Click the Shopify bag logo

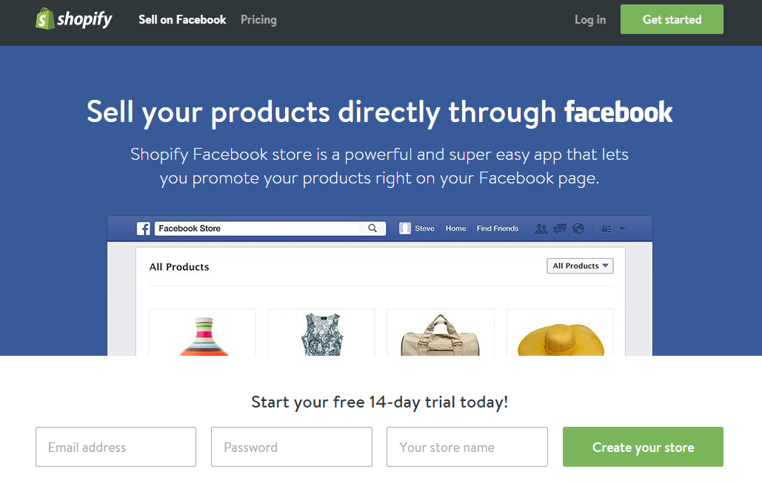[x=44, y=18]
